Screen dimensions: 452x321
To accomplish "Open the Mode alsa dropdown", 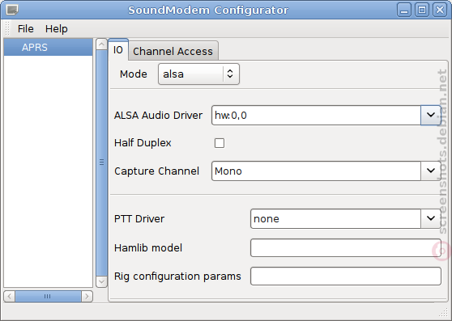I will click(198, 74).
